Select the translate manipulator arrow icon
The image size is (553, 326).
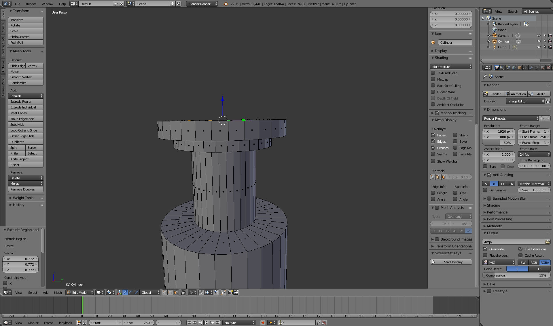click(x=125, y=292)
